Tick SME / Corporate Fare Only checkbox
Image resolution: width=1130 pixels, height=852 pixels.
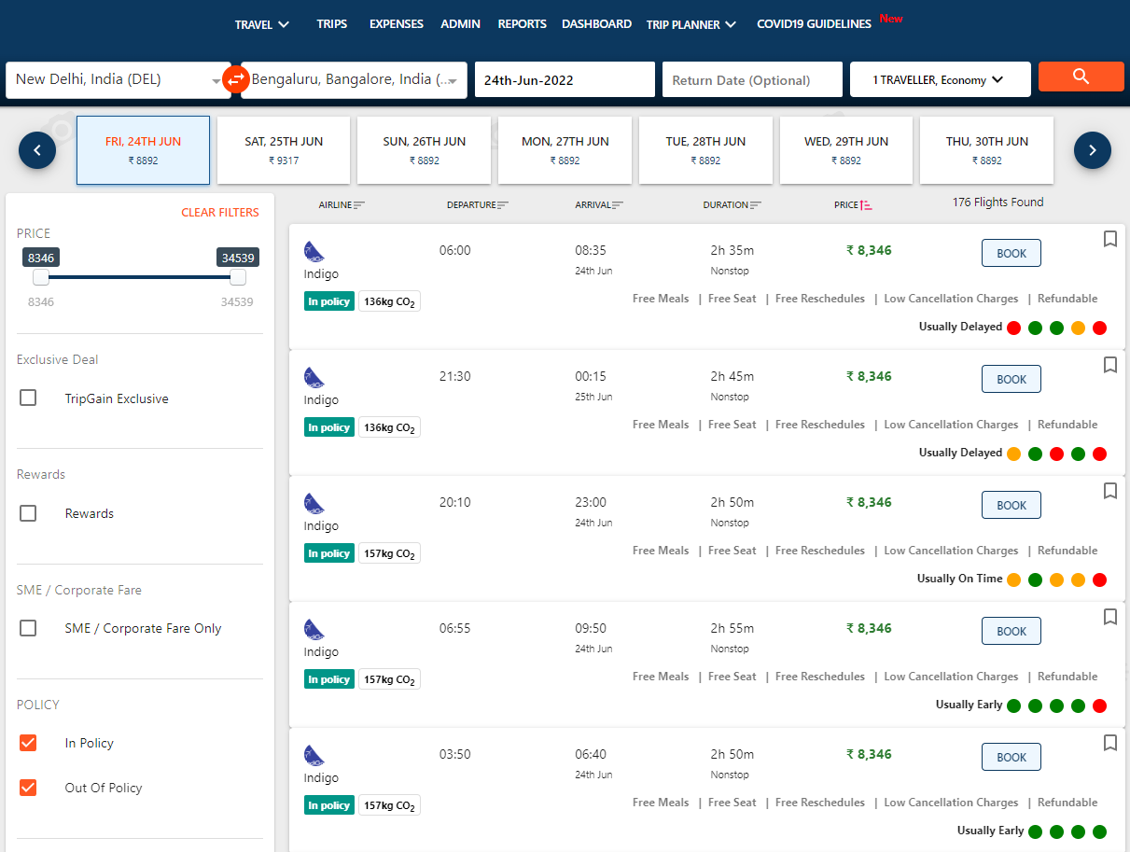tap(28, 628)
